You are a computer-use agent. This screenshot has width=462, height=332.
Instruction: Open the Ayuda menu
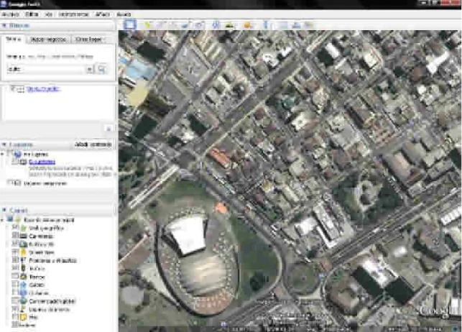coord(124,14)
